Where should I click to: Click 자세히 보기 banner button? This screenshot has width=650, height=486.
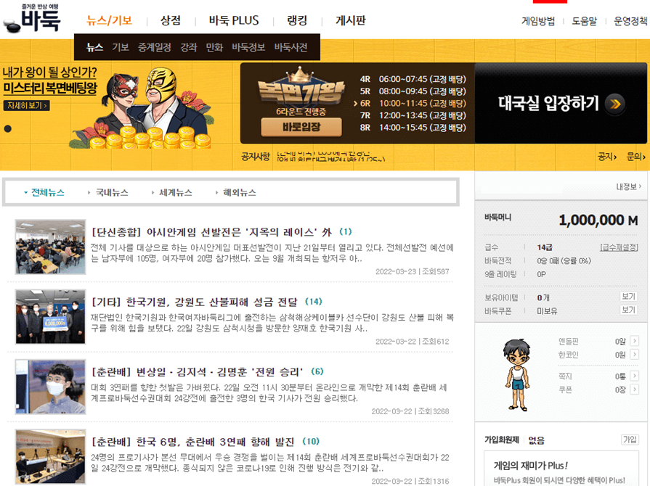pos(27,106)
